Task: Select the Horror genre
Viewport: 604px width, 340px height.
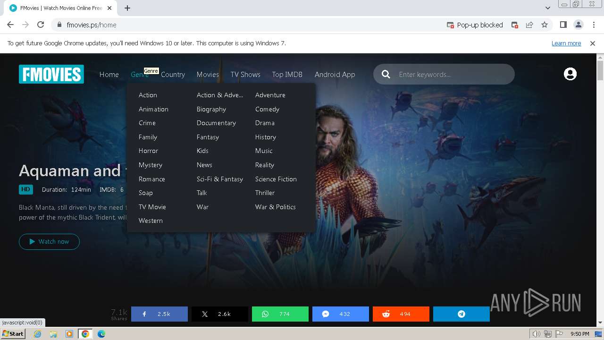Action: click(x=148, y=151)
